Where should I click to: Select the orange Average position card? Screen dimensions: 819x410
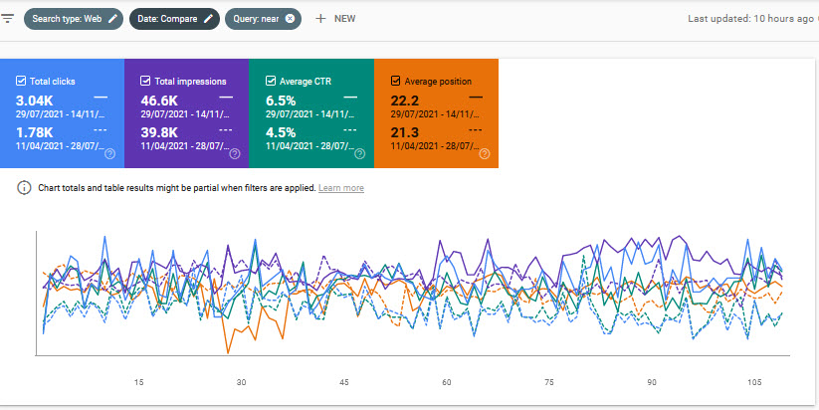pyautogui.click(x=436, y=114)
